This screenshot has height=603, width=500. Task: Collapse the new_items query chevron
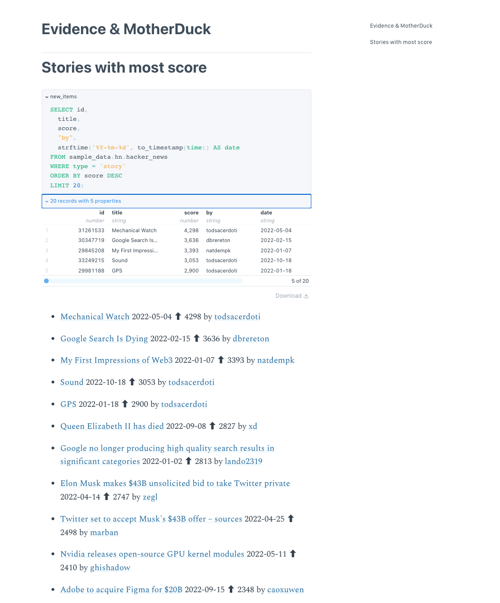pos(47,97)
